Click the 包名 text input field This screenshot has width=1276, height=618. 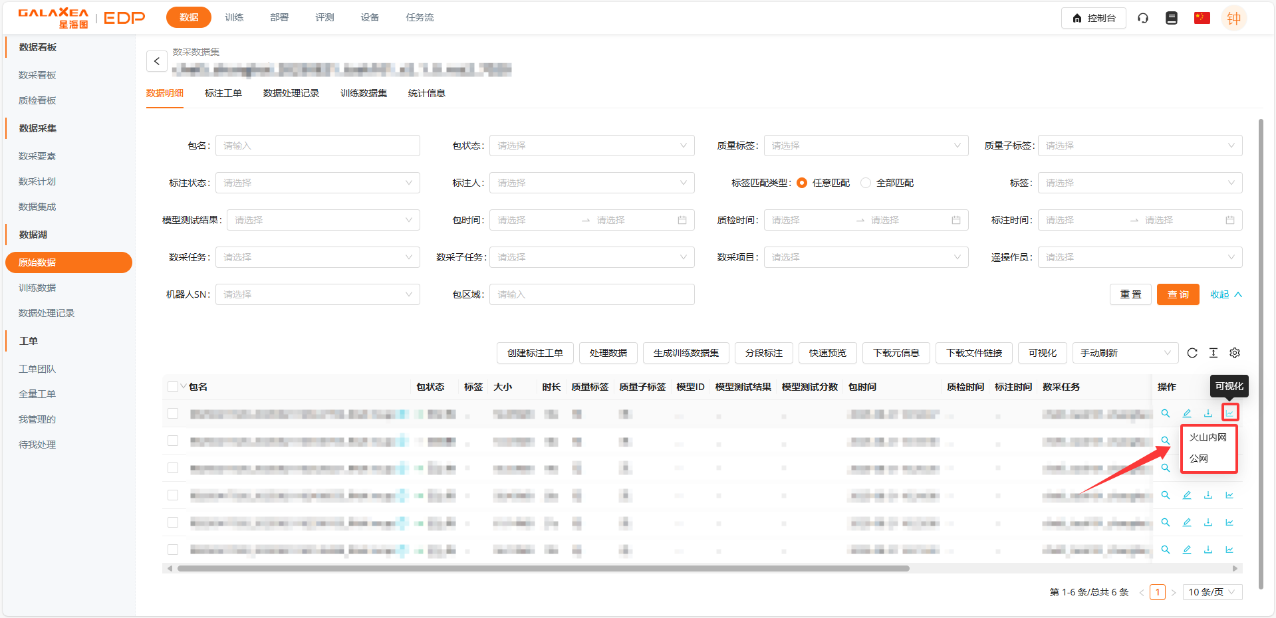pyautogui.click(x=318, y=146)
